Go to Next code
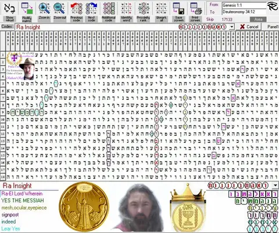The width and height of the screenshot is (279, 233). click(x=91, y=12)
